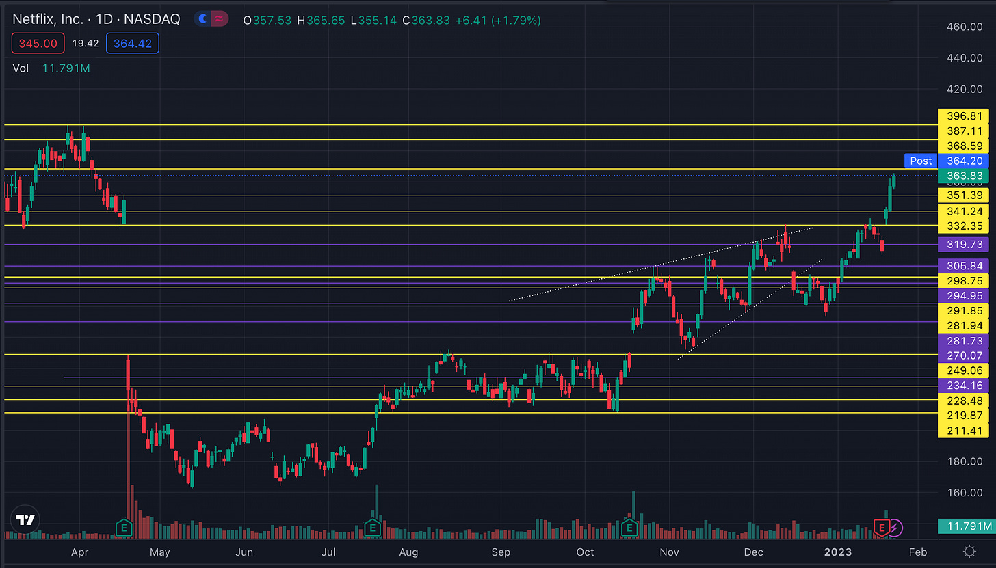996x568 pixels.
Task: Click the blue 364.42 buy button
Action: click(x=133, y=44)
